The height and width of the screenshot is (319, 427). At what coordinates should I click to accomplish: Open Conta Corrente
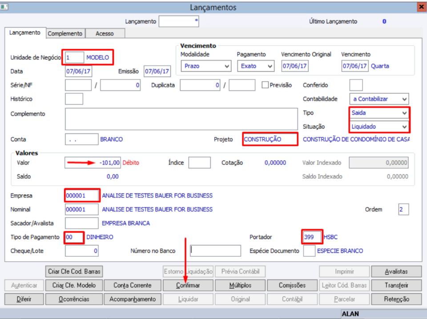point(133,285)
